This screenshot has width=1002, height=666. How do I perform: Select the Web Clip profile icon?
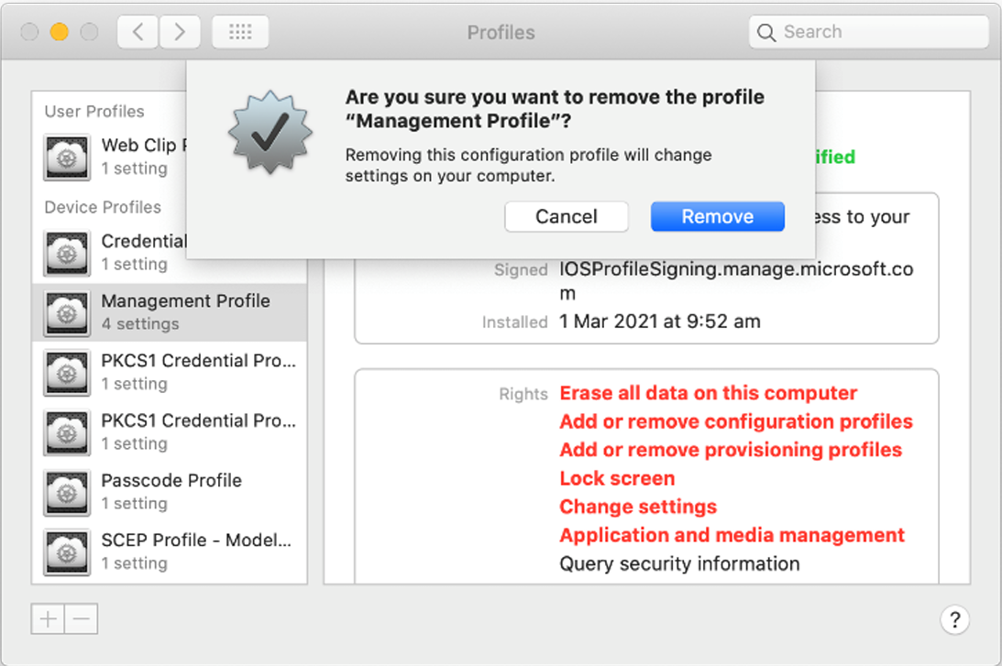[x=67, y=157]
